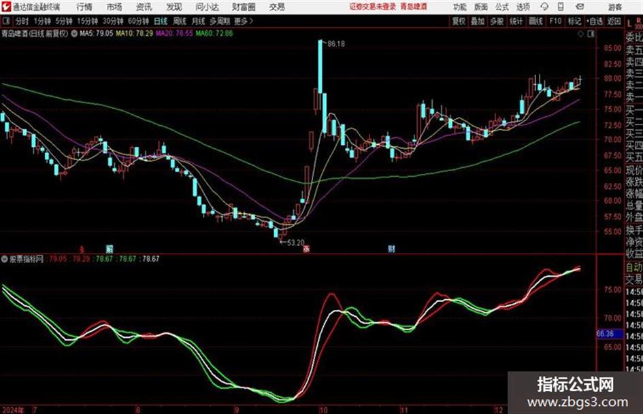Toggle the +自选 watchlist button

point(594,21)
